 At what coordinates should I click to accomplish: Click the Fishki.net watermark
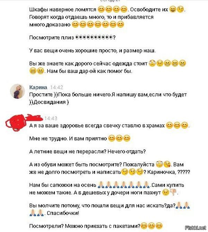[196, 228]
